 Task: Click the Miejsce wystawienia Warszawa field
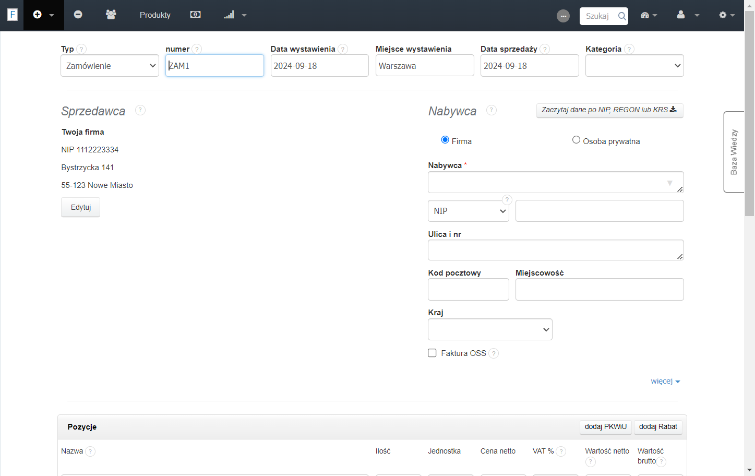coord(425,66)
